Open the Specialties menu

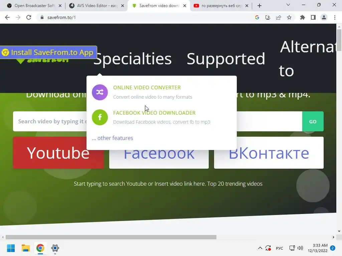tap(132, 59)
